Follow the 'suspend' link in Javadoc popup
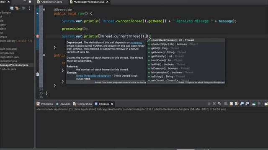The width and height of the screenshot is (268, 150). pyautogui.click(x=136, y=42)
